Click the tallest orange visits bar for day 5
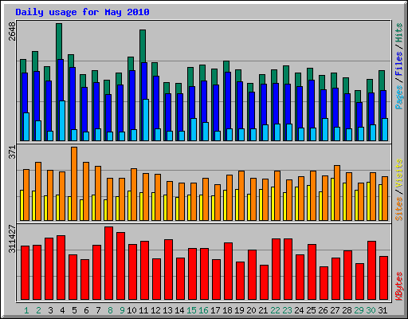The height and width of the screenshot is (319, 408). coord(74,183)
